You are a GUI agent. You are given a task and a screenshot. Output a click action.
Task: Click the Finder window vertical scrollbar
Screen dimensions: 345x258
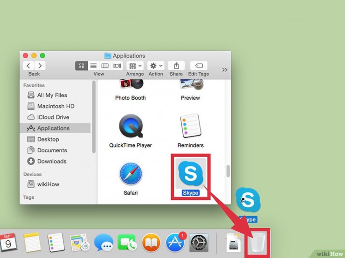[228, 170]
